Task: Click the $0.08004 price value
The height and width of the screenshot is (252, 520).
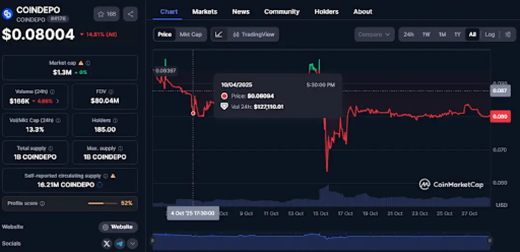Action: (38, 34)
